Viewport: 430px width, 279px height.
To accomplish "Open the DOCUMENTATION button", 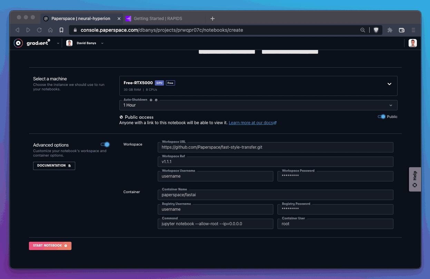I will coord(54,166).
